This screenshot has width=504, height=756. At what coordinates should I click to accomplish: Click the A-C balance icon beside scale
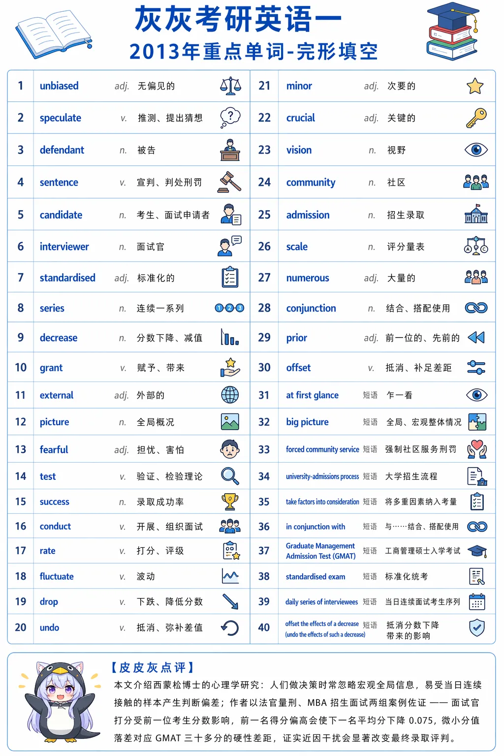tap(476, 246)
